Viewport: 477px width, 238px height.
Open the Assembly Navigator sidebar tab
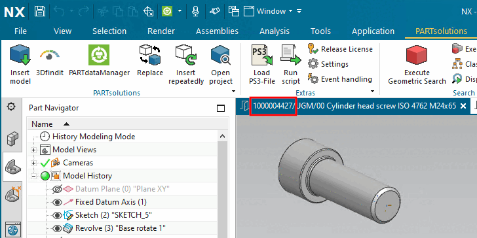(12, 139)
